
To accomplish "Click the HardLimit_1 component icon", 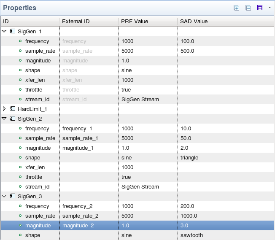I will (12, 109).
